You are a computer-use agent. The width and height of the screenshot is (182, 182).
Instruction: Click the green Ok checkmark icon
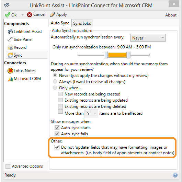pos(8,15)
